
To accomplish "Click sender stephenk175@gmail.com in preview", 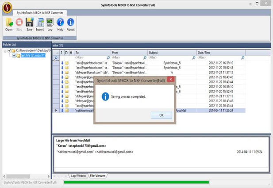I will click(81, 146).
